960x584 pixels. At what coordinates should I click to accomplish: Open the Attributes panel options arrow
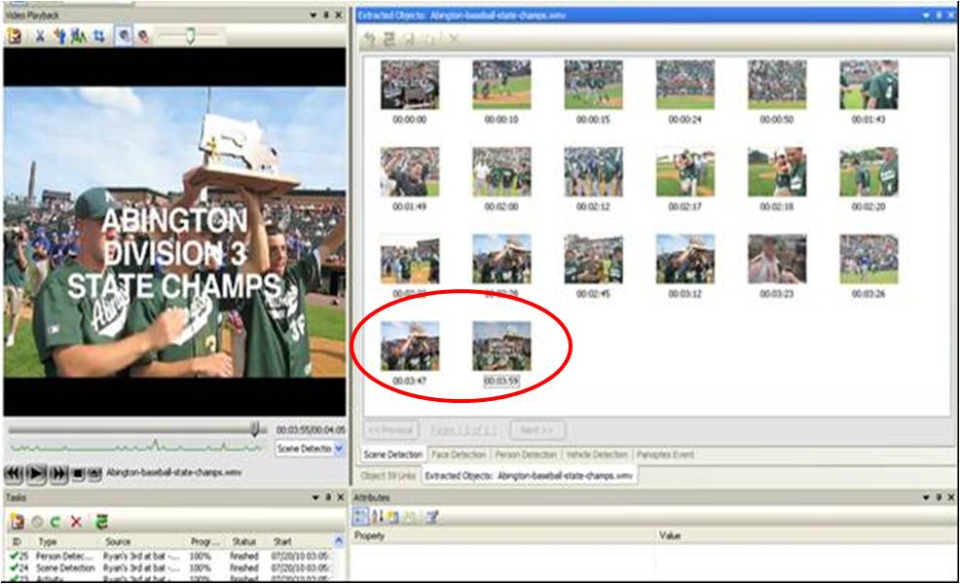(x=925, y=497)
